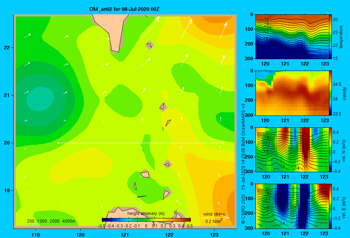350x238 pixels.
Task: Click the main map longitude label '120'
Action: tap(80, 234)
